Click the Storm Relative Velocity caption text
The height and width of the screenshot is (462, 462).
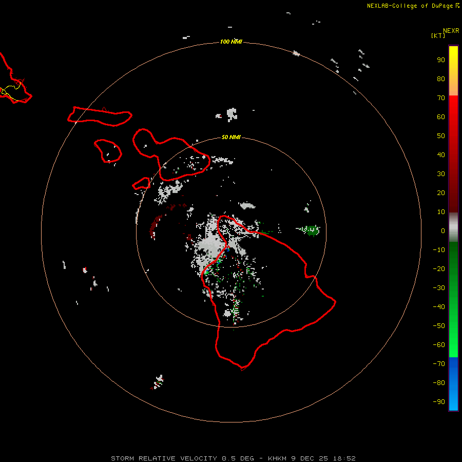(233, 458)
